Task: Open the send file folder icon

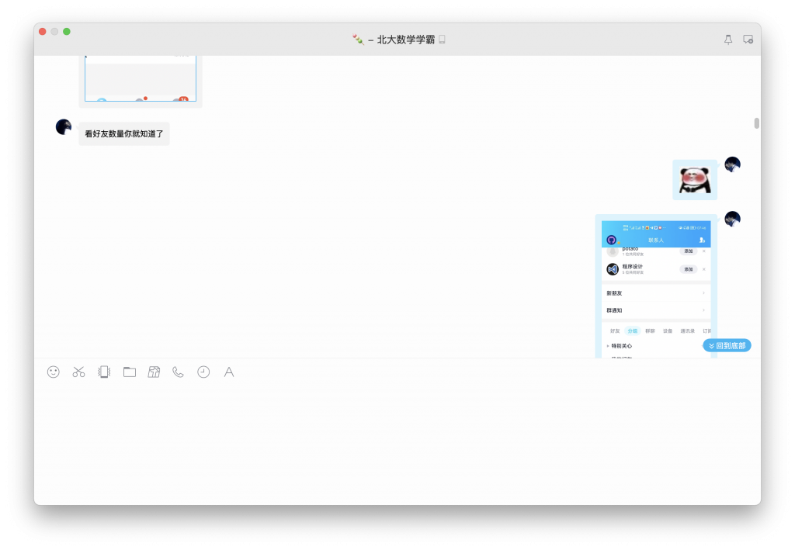Action: pos(129,372)
